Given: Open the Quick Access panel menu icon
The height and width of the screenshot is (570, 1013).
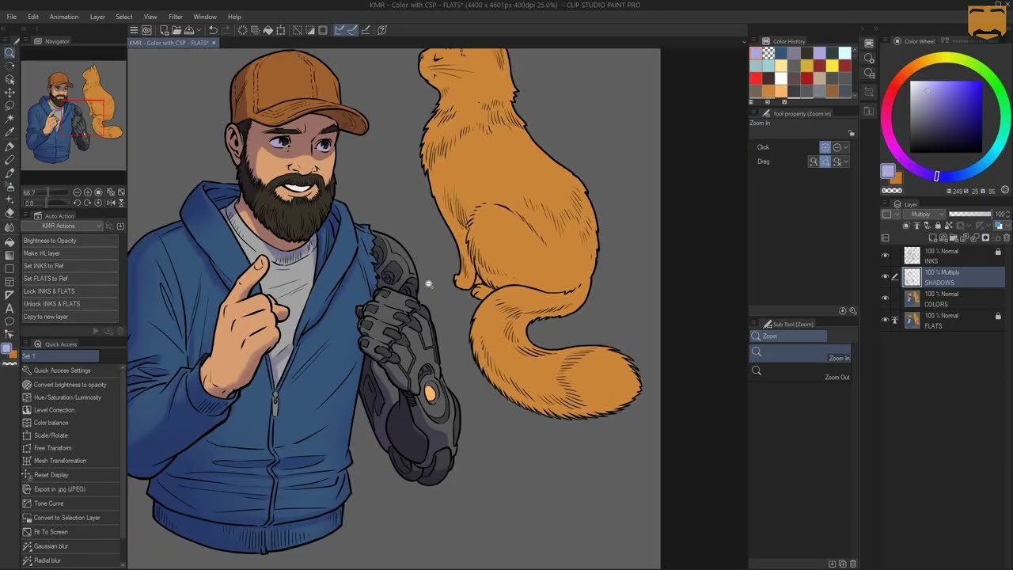Looking at the screenshot, I should pos(25,343).
